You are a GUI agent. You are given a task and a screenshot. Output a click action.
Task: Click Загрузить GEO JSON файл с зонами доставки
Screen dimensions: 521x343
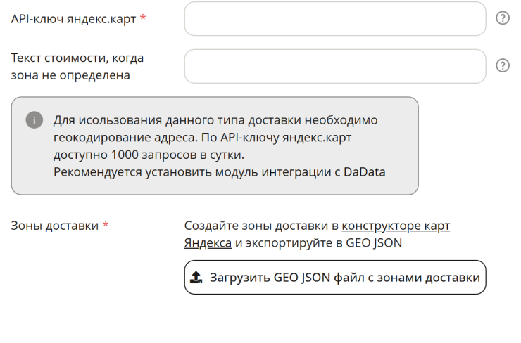click(x=335, y=278)
